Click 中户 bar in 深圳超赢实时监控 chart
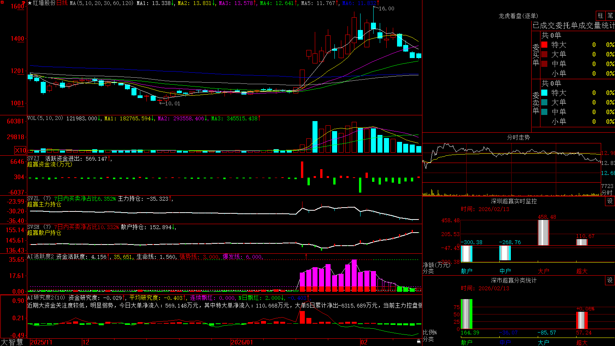 click(505, 253)
